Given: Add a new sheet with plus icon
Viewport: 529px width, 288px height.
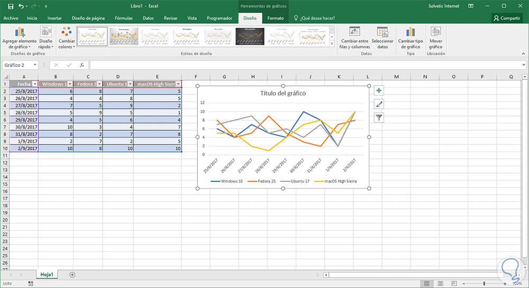Looking at the screenshot, I should coord(72,274).
